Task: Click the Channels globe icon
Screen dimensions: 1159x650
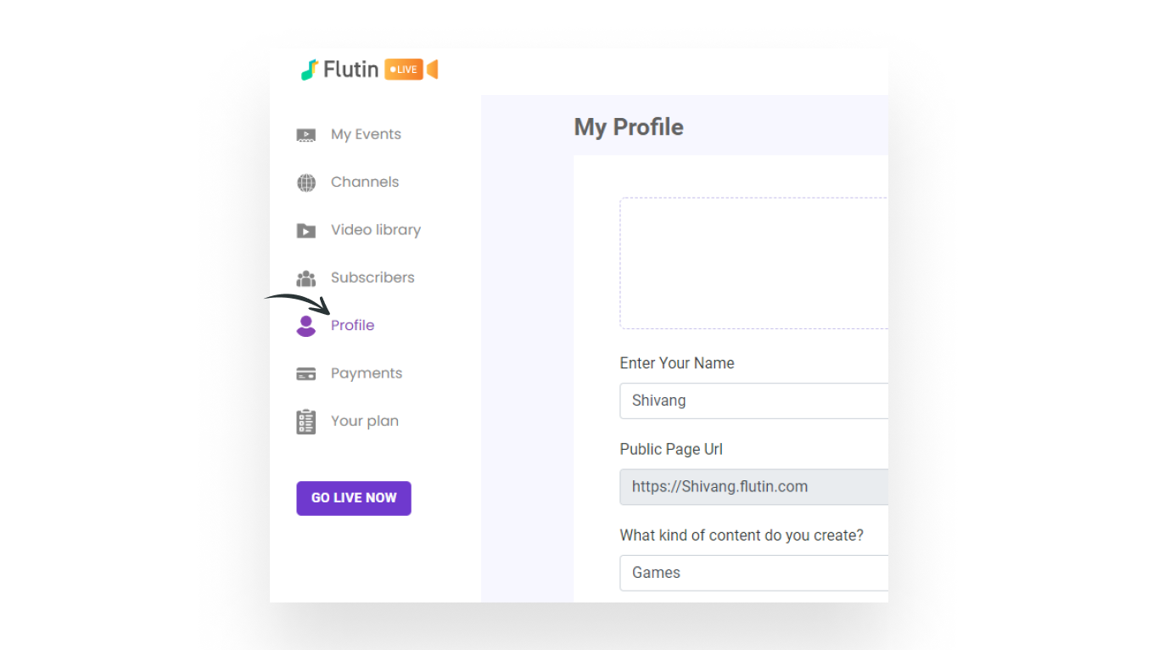Action: (306, 182)
